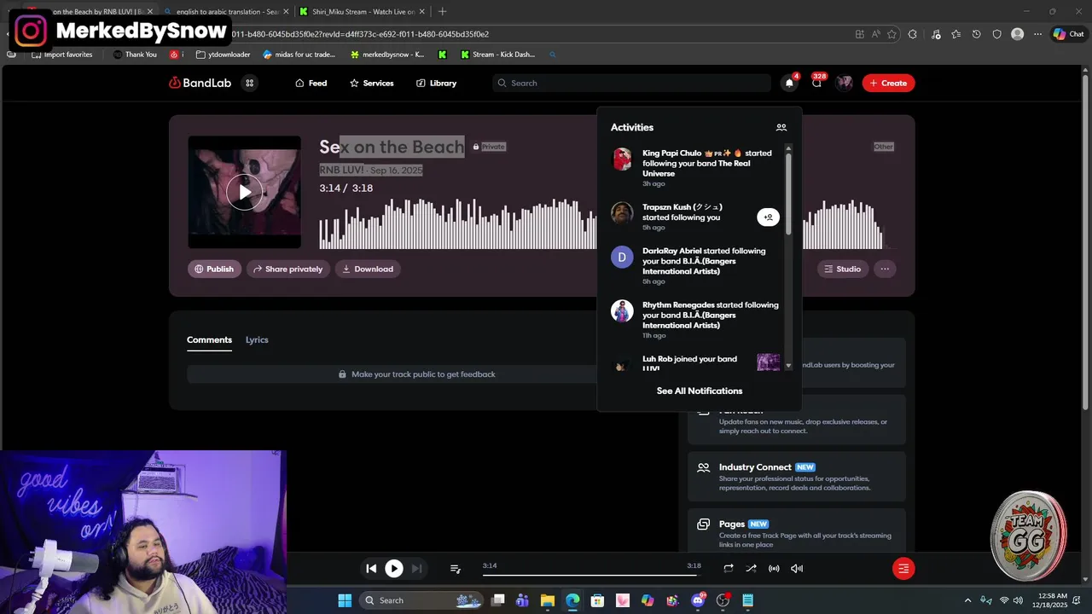Viewport: 1092px width, 614px height.
Task: Switch to the Lyrics tab
Action: [257, 339]
